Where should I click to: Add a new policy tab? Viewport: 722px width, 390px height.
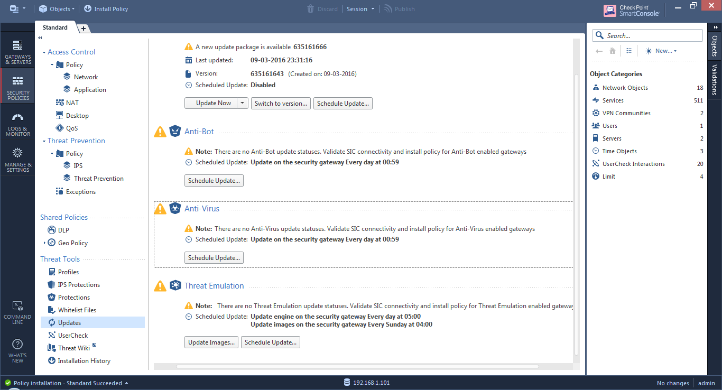(83, 29)
